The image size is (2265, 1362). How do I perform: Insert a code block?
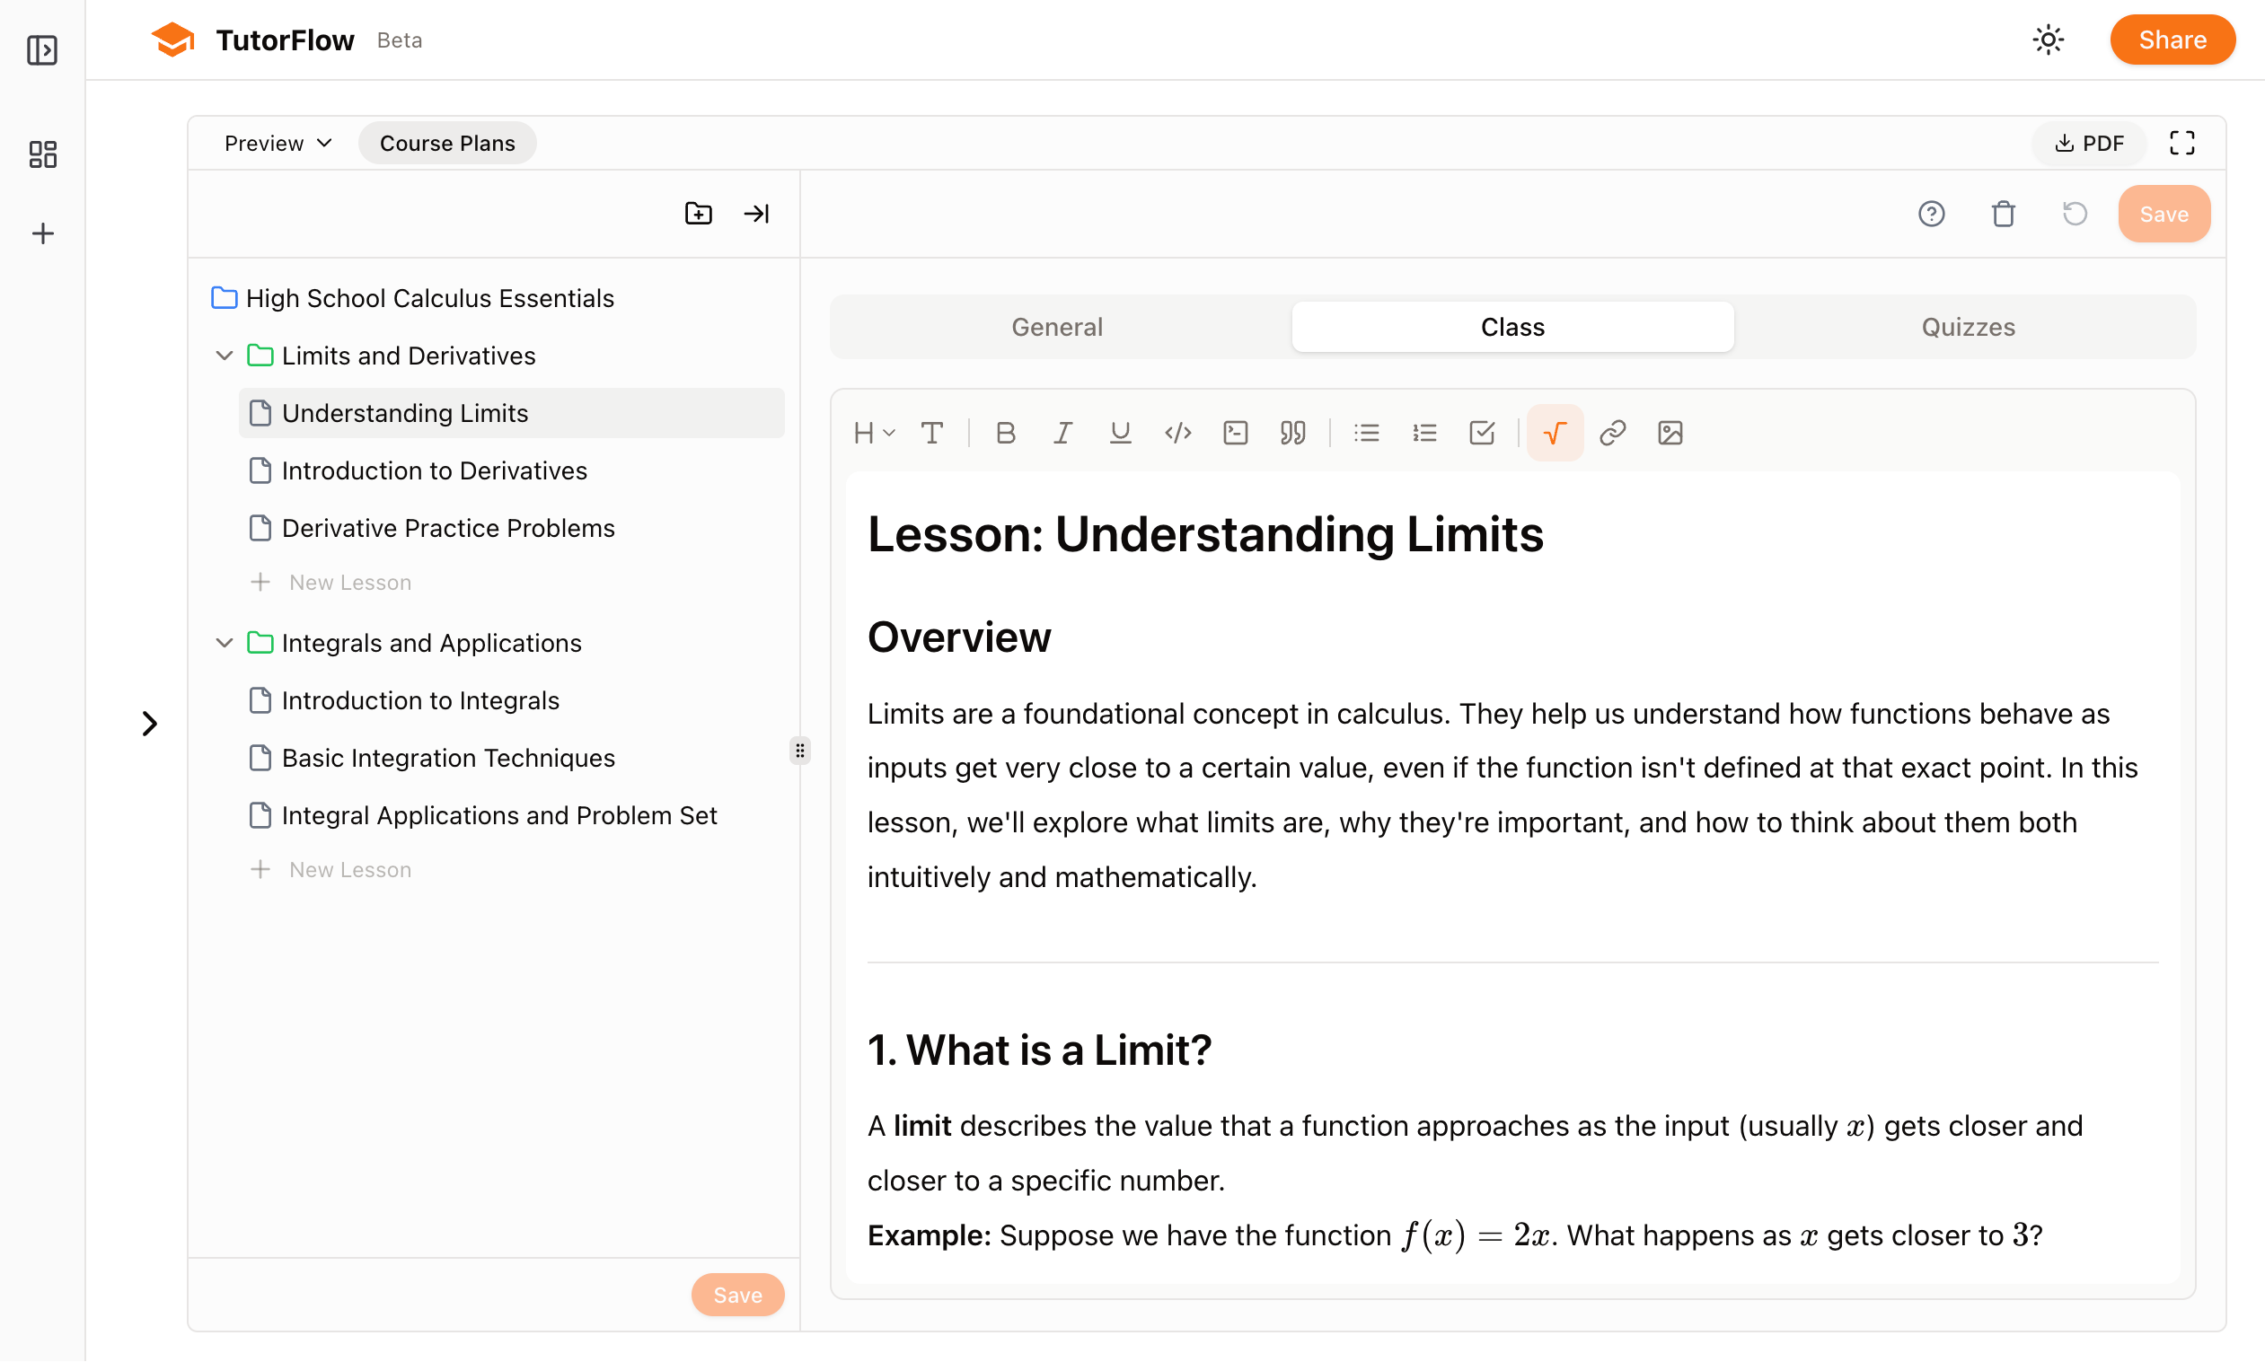(1235, 432)
